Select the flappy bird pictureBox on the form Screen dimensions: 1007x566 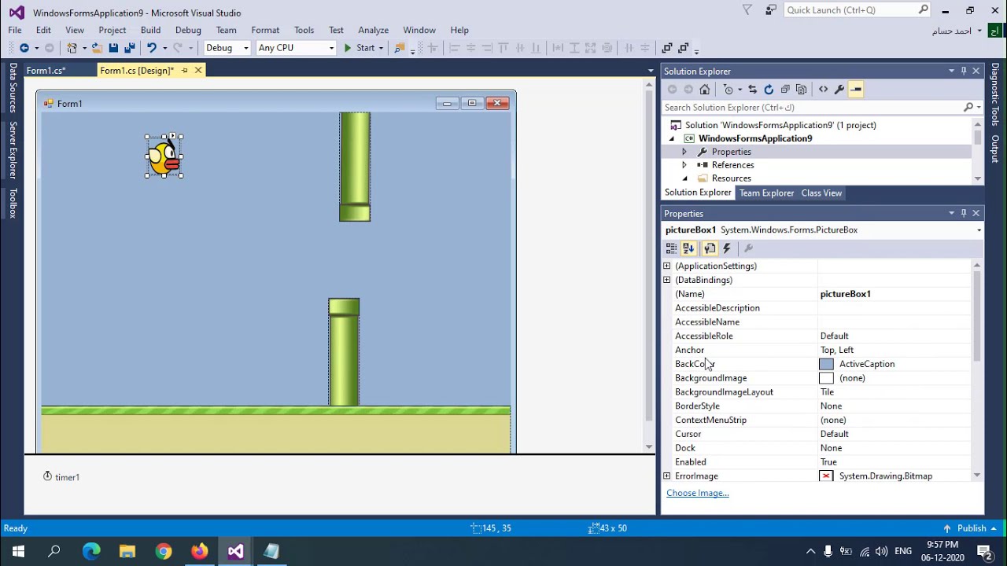(x=164, y=156)
